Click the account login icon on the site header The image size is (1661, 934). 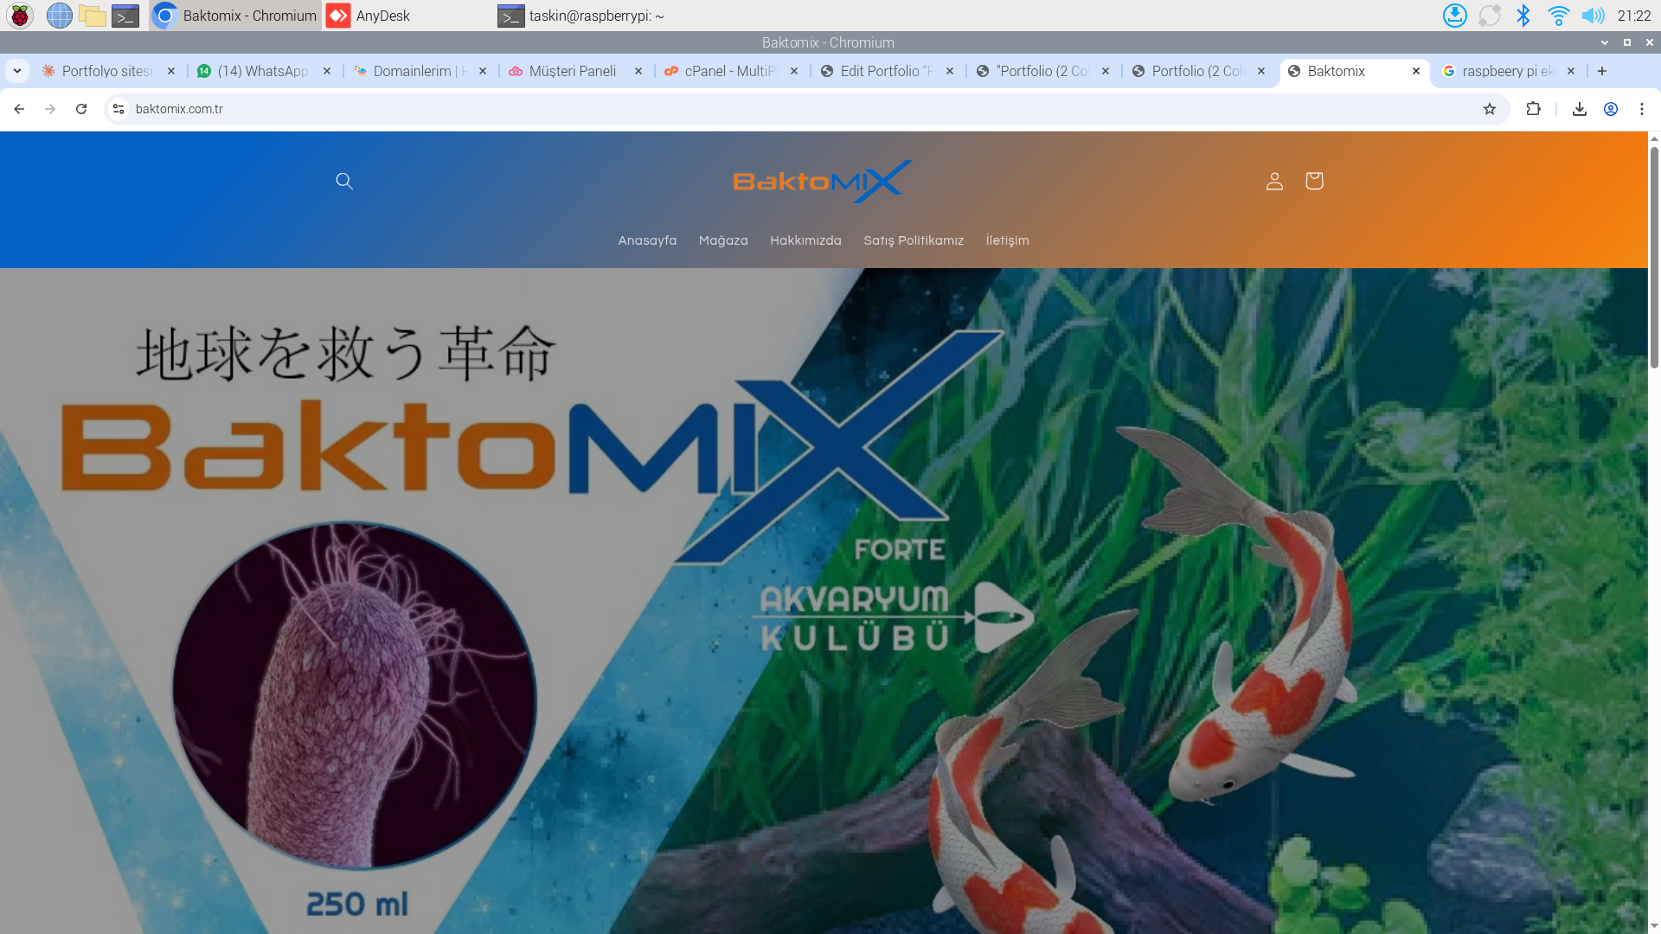click(1273, 181)
